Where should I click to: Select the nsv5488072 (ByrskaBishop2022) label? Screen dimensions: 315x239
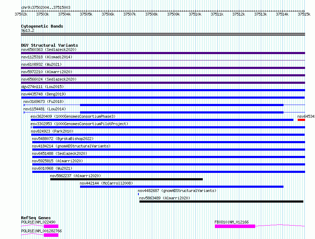pos(63,139)
